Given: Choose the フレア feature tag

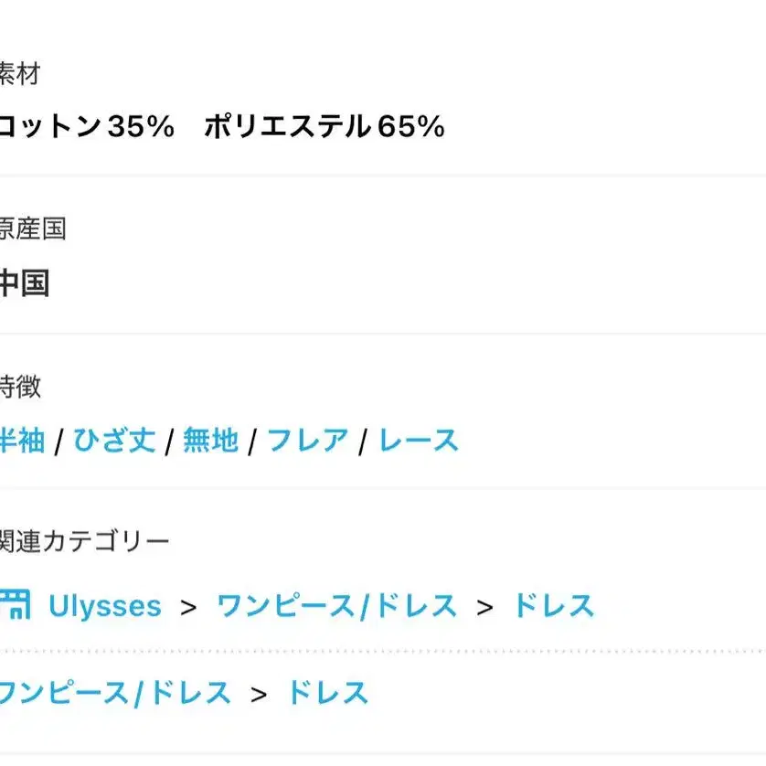Looking at the screenshot, I should click(x=307, y=441).
